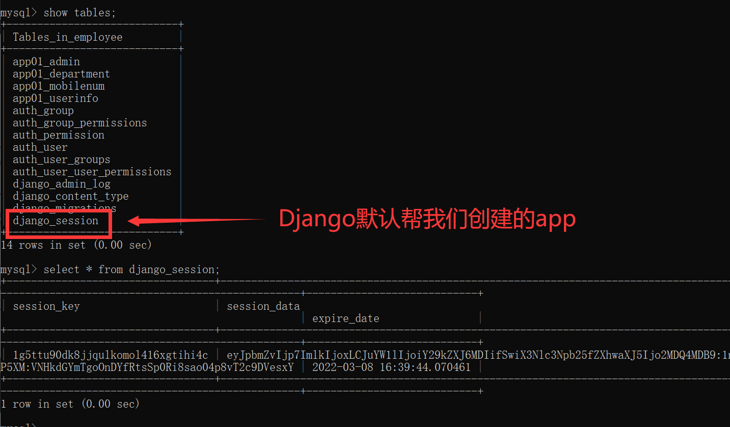The width and height of the screenshot is (730, 427).
Task: Click the app01_mobilenum table name
Action: pyautogui.click(x=59, y=86)
